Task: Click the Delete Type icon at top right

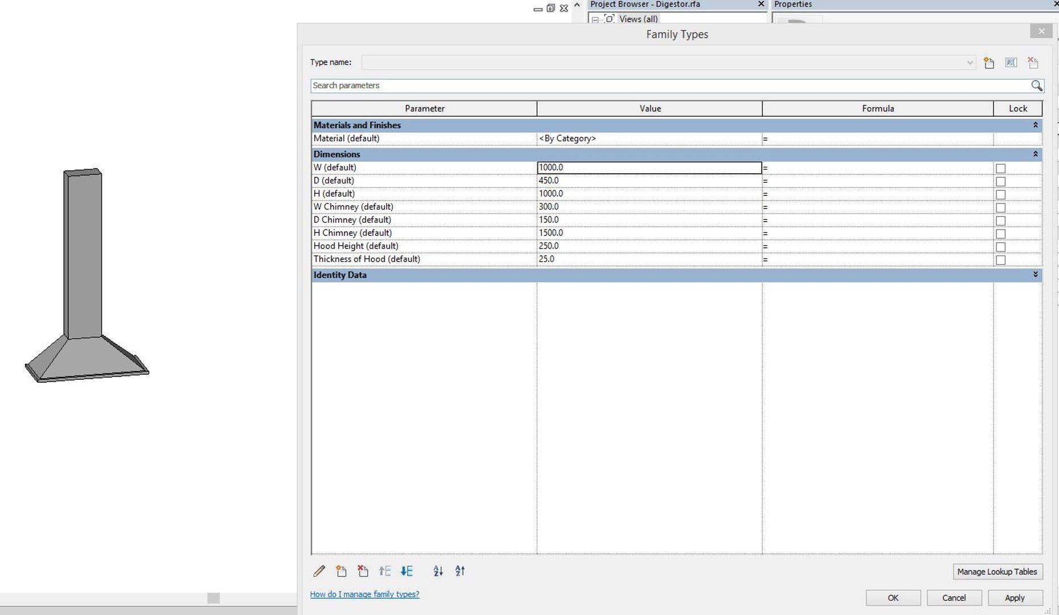Action: pyautogui.click(x=1033, y=63)
